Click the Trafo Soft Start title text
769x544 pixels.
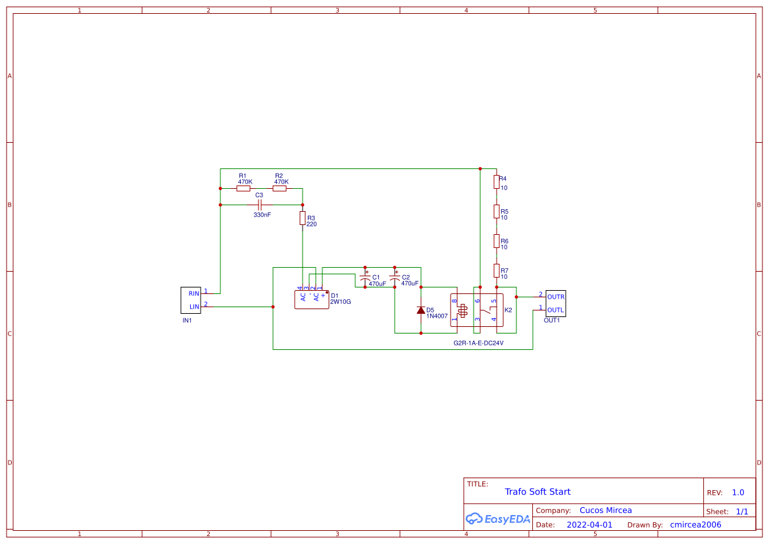(537, 491)
